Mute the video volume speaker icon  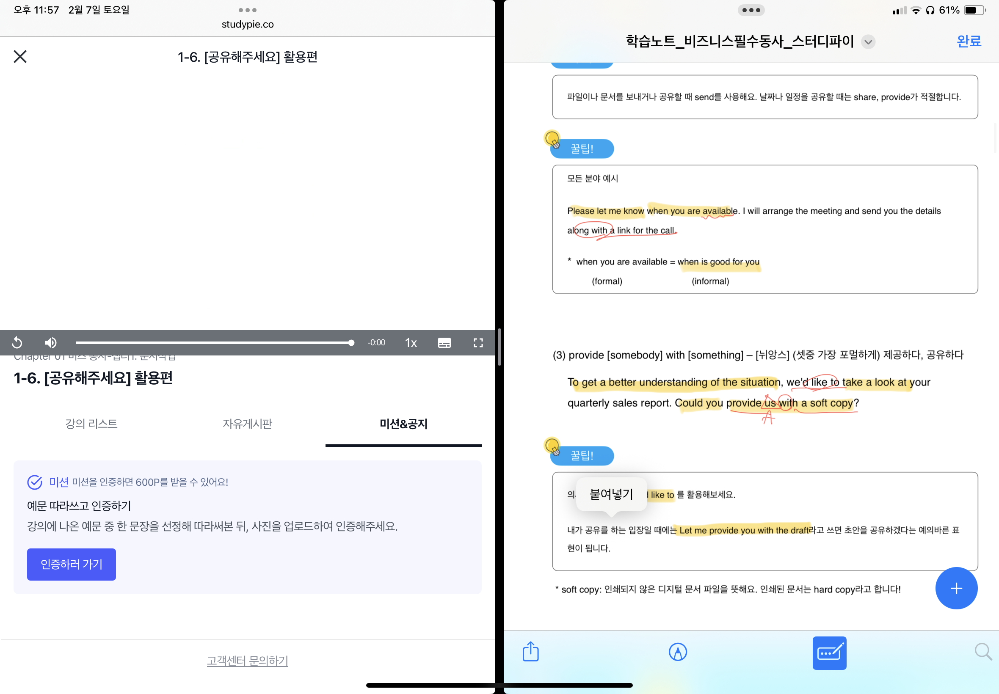(x=50, y=343)
